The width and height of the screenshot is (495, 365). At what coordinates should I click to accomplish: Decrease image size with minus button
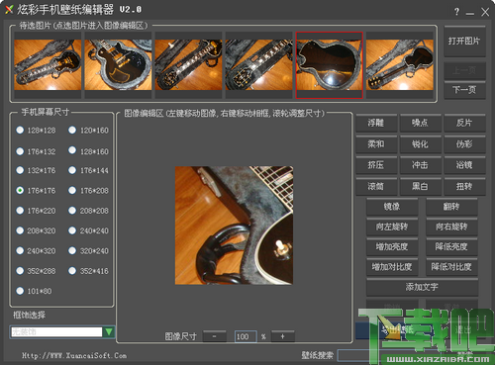pyautogui.click(x=215, y=336)
